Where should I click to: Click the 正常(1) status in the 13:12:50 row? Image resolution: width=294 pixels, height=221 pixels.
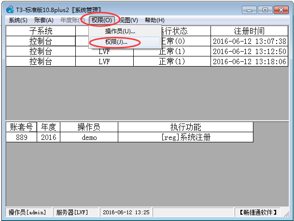[172, 51]
